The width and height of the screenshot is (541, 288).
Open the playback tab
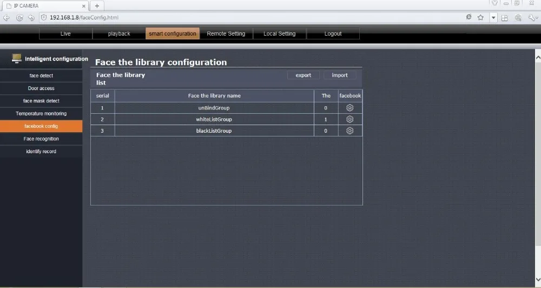[x=119, y=34]
